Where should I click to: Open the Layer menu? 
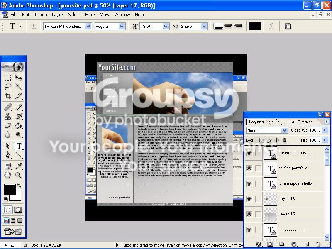57,15
